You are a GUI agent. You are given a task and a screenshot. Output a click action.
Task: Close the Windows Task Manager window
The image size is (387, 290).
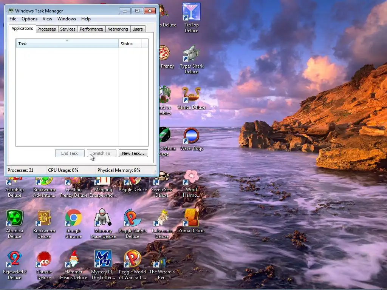[x=150, y=11]
